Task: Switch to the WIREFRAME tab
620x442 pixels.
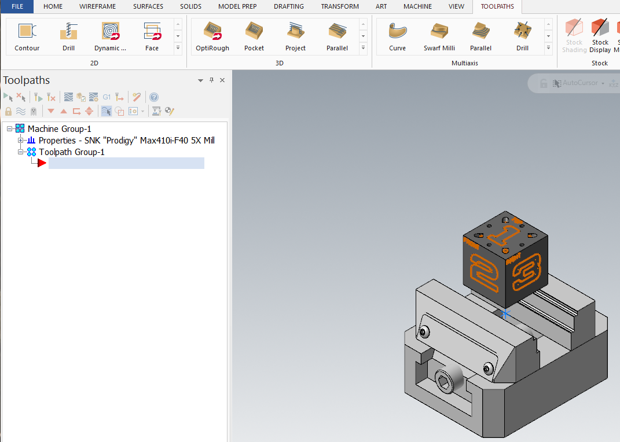Action: tap(98, 6)
